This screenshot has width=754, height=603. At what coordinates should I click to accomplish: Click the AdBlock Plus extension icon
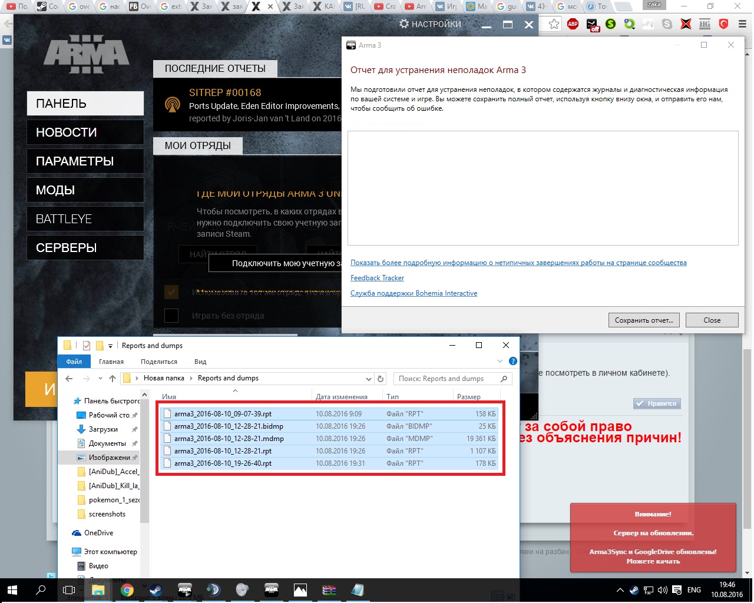573,24
